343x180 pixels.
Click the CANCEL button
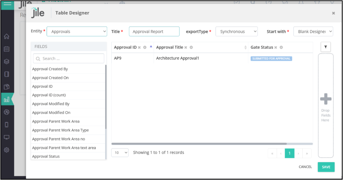(x=305, y=167)
